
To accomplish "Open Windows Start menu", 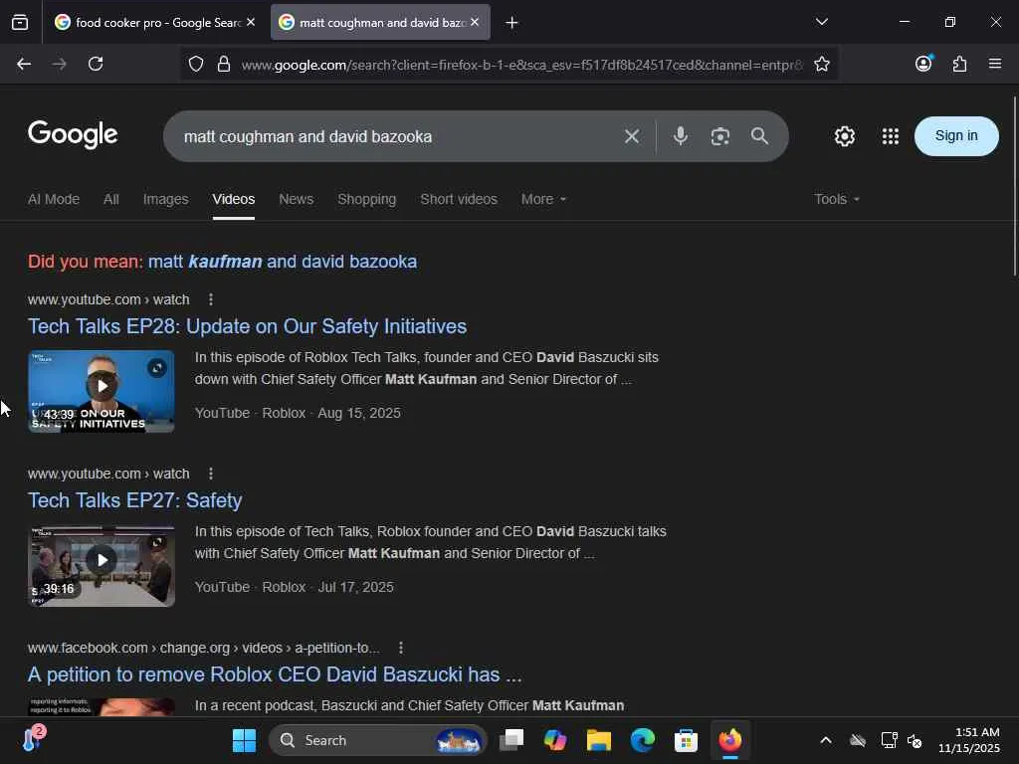I will tap(244, 740).
